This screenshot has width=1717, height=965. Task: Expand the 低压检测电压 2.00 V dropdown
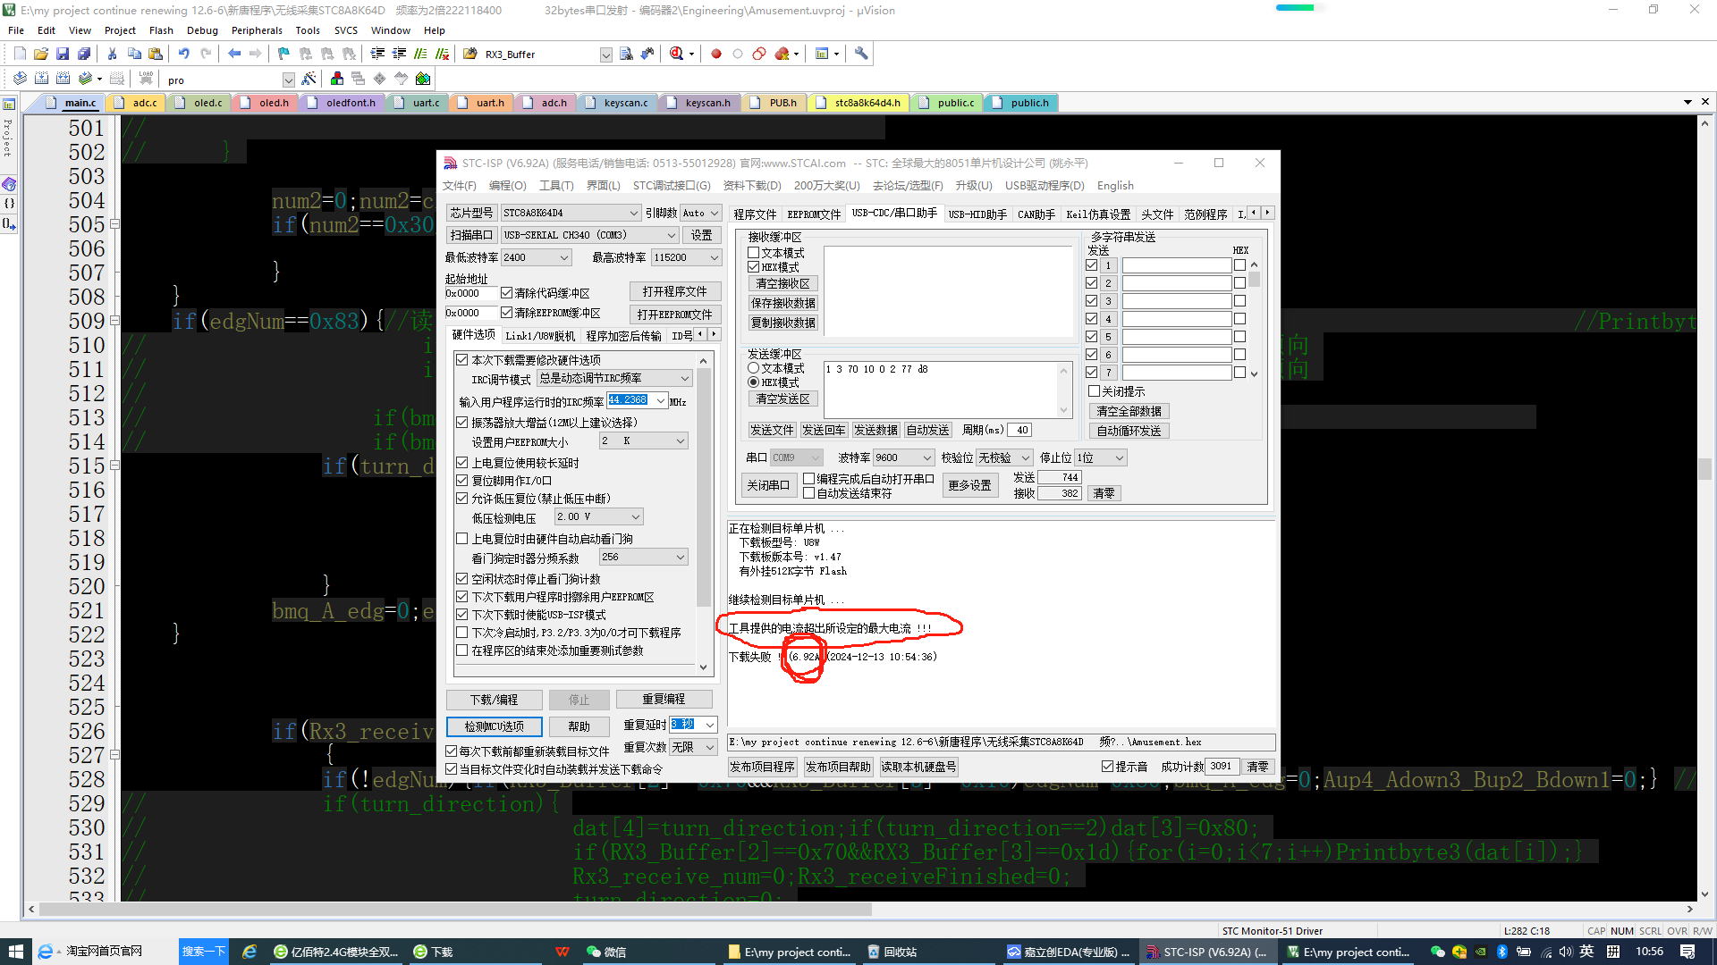636,517
